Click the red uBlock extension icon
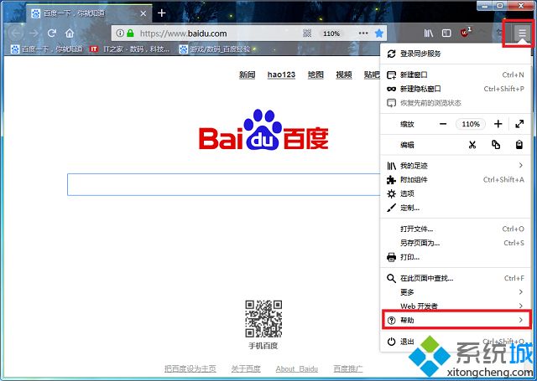The height and width of the screenshot is (381, 537). coord(466,33)
